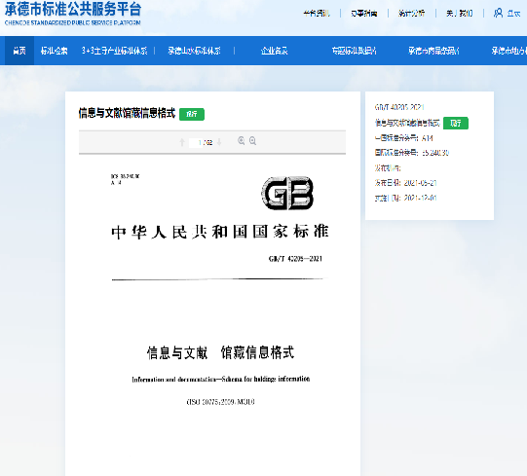The image size is (527, 476).
Task: Click 国际标准分类号 35.240.30 row
Action: (x=412, y=153)
